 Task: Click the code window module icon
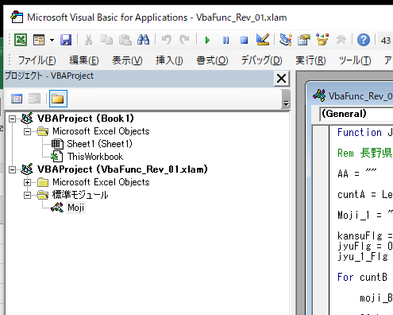coord(319,95)
